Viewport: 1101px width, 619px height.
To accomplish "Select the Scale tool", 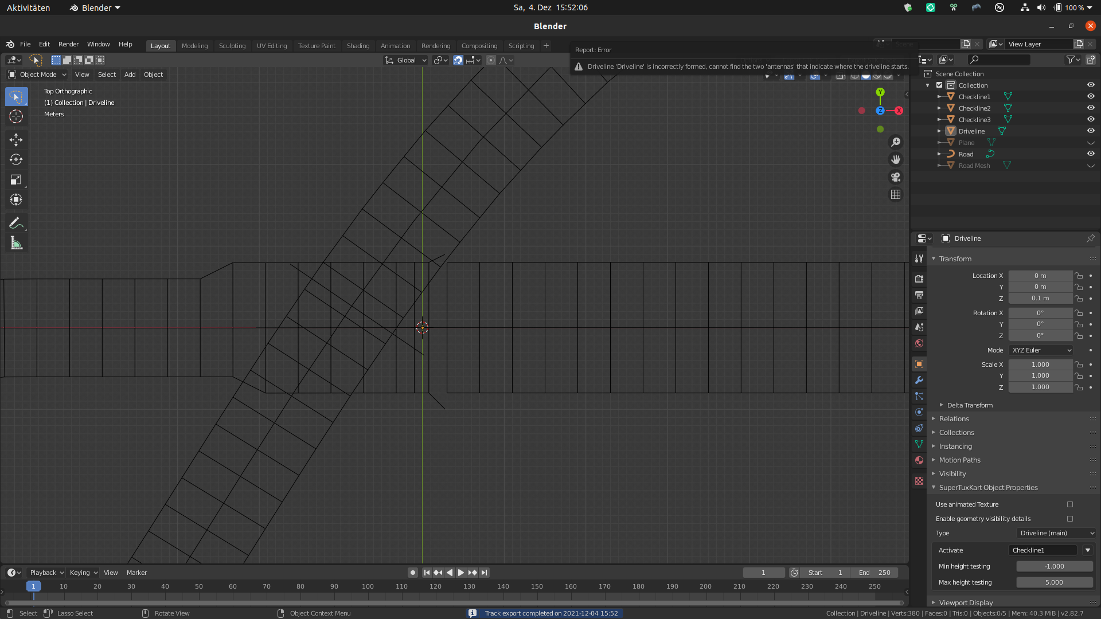I will point(16,179).
